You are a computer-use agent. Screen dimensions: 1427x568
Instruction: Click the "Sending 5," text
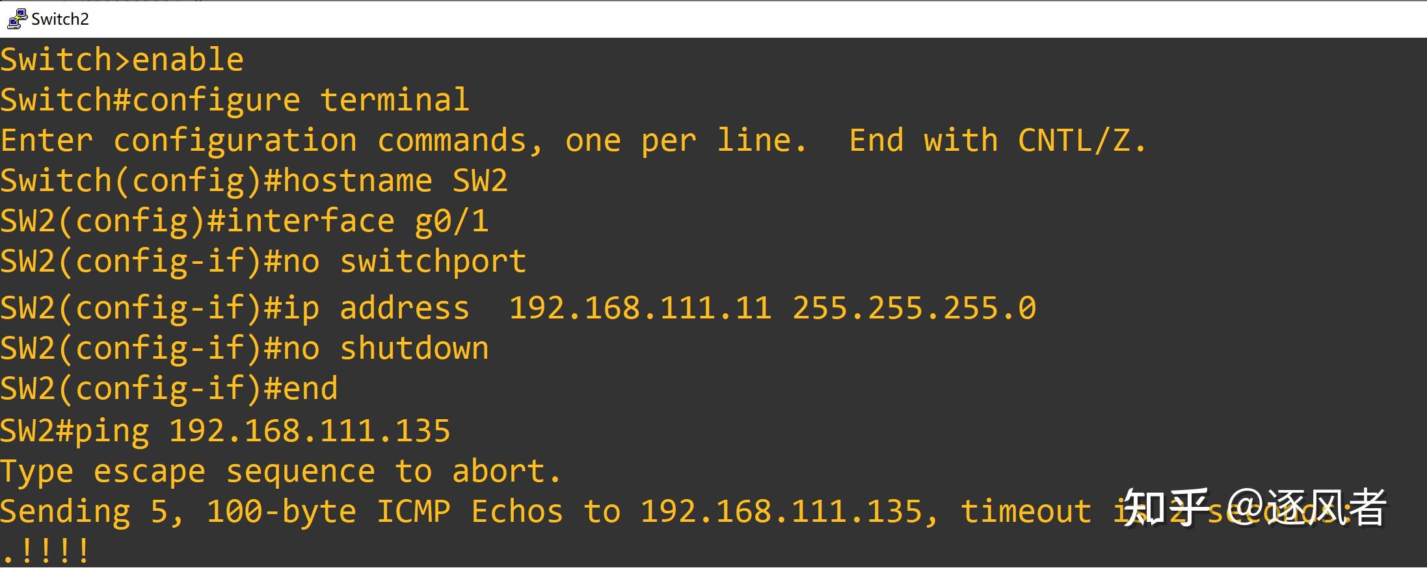(x=92, y=511)
